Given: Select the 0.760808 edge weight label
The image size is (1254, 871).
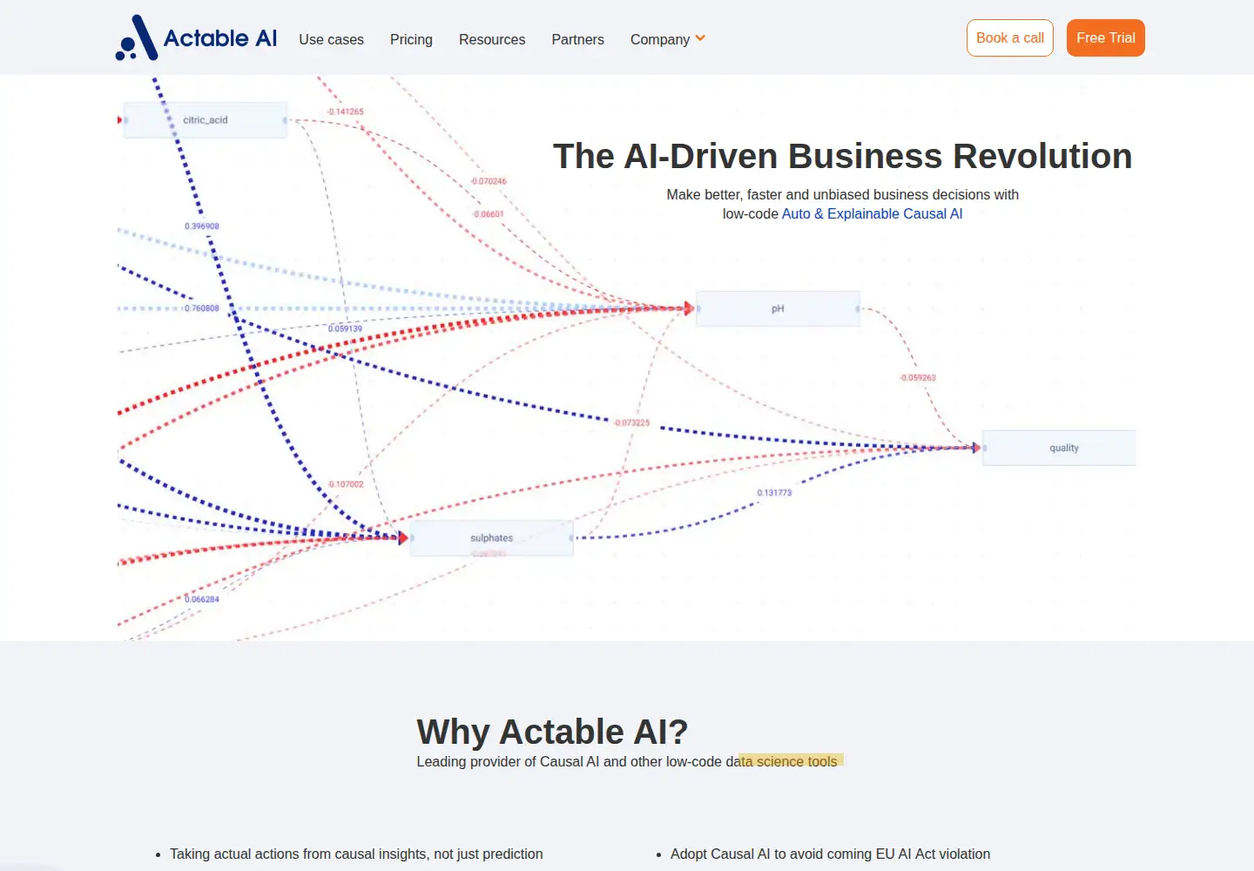Looking at the screenshot, I should pos(202,308).
